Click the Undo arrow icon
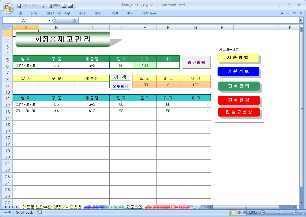The height and width of the screenshot is (217, 306). [25, 6]
